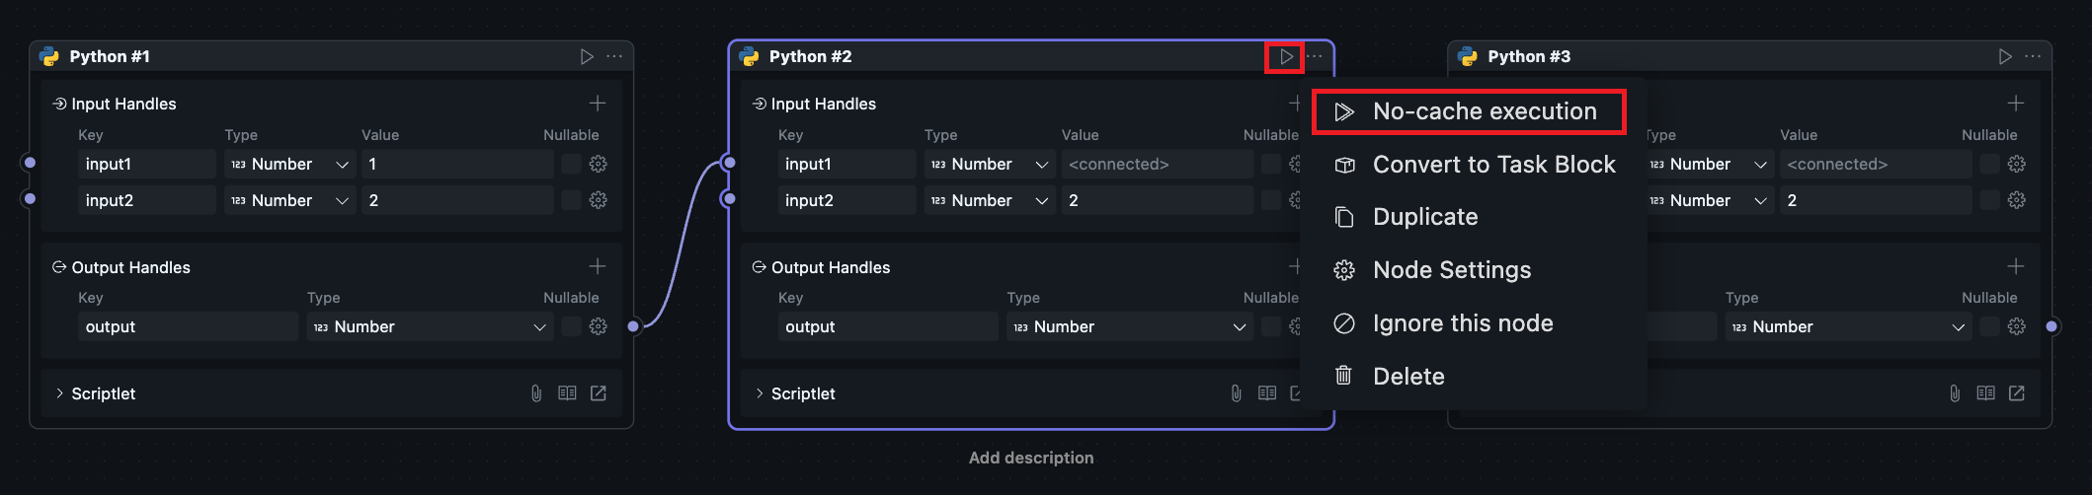Add an output handle in Python #1

(x=598, y=266)
